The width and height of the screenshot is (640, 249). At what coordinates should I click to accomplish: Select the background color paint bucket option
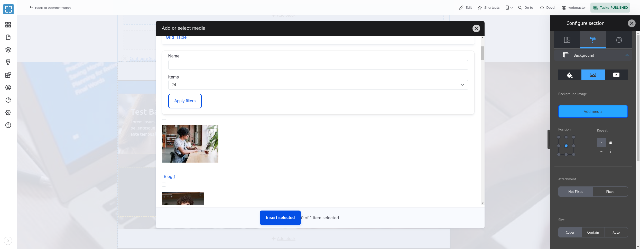[570, 75]
